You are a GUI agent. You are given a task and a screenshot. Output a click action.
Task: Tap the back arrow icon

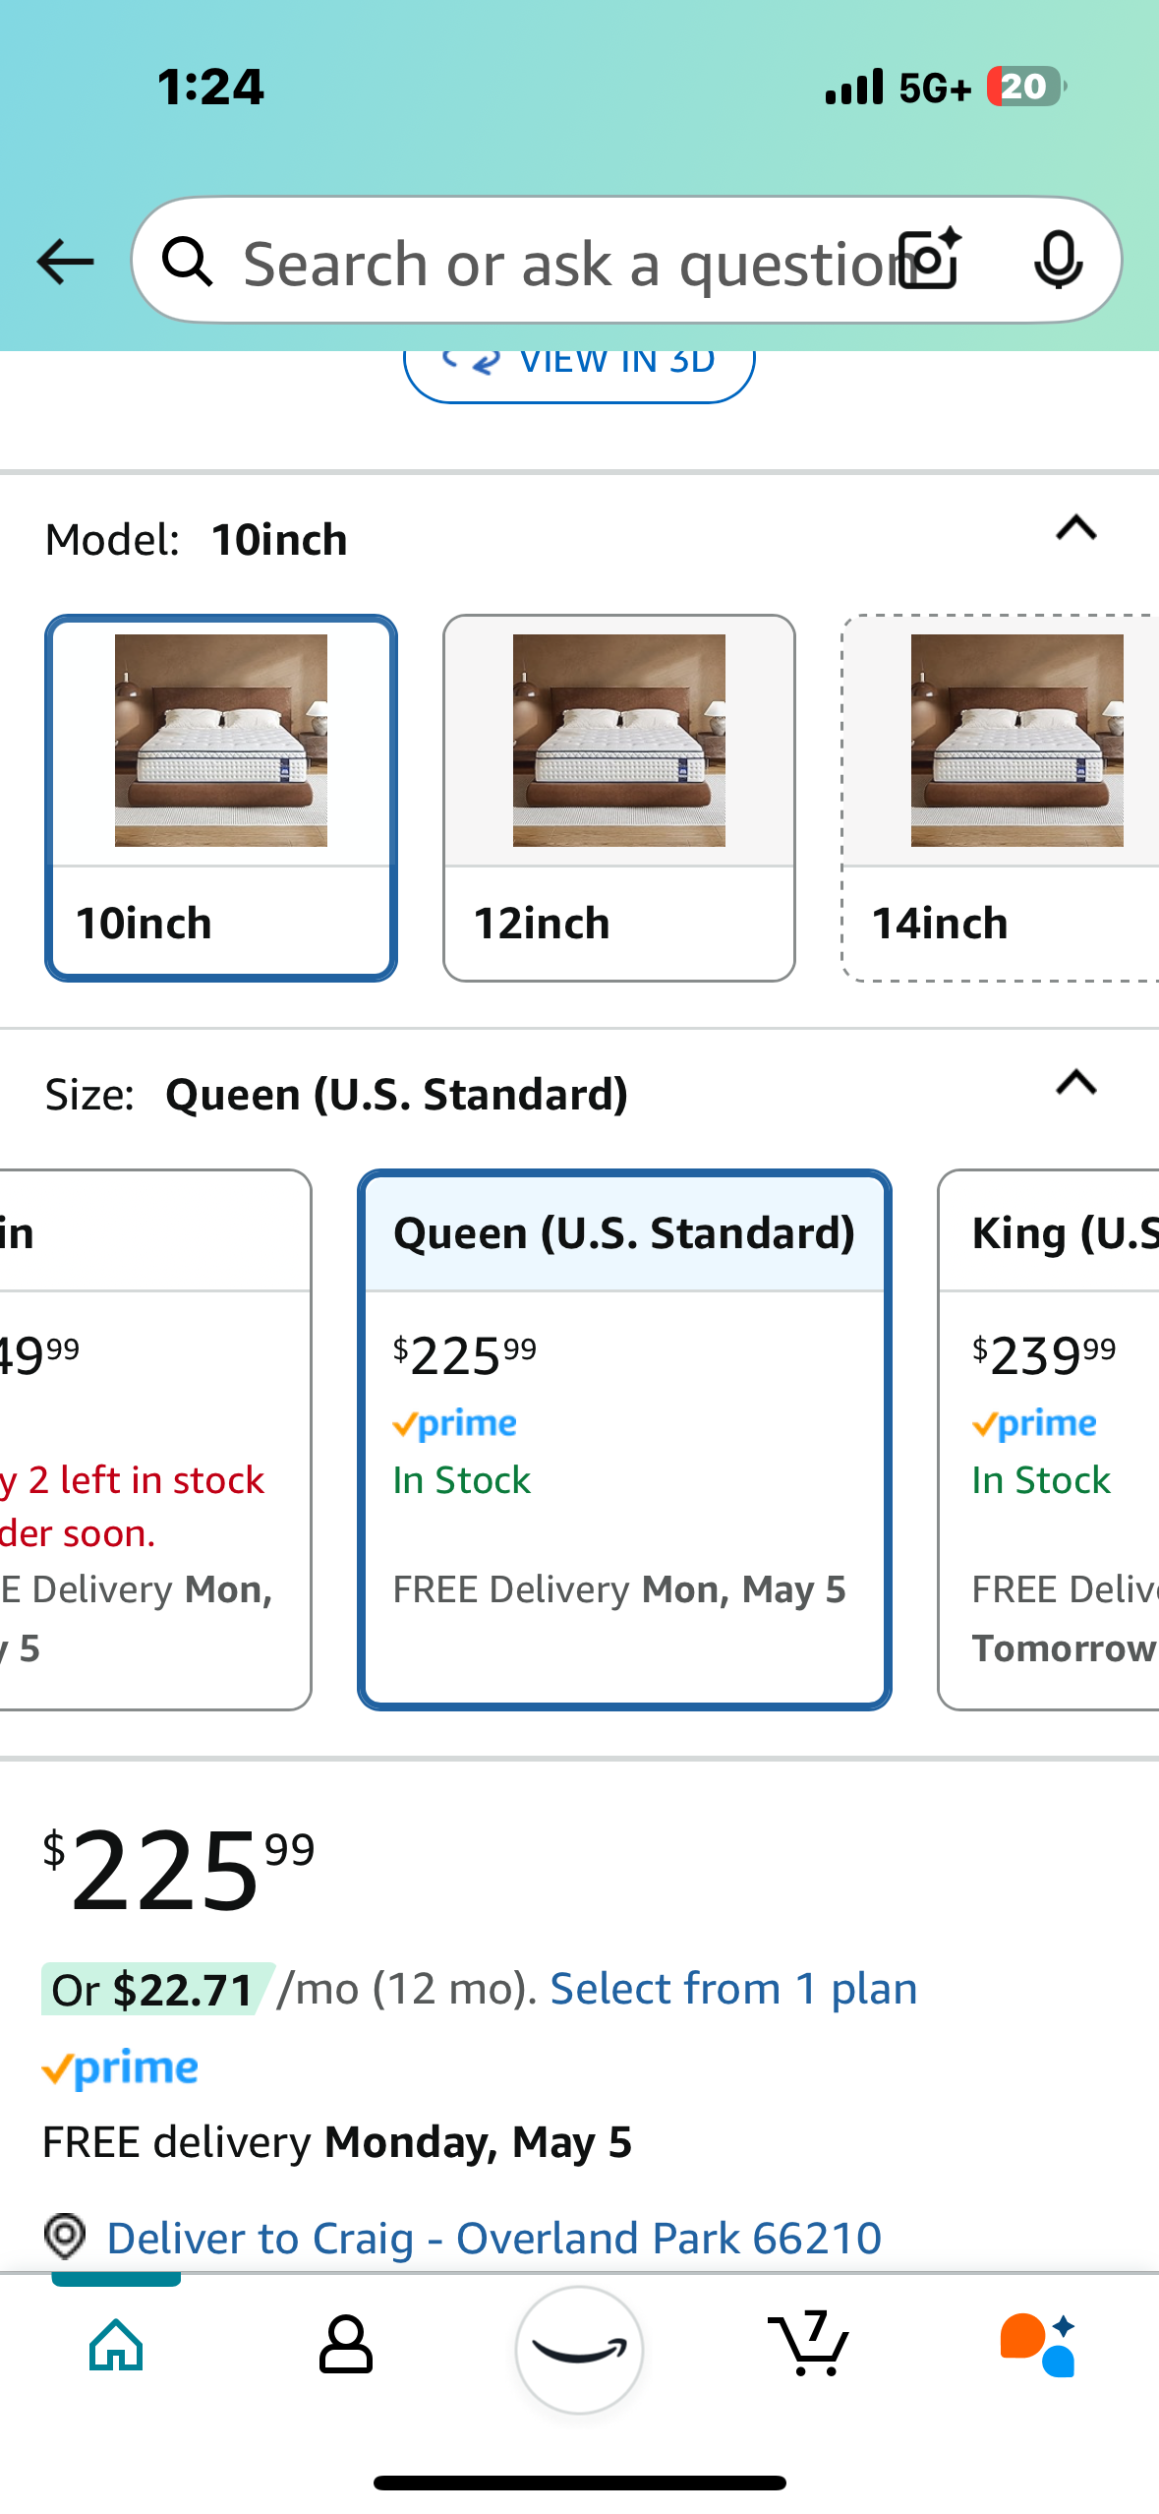tap(65, 262)
